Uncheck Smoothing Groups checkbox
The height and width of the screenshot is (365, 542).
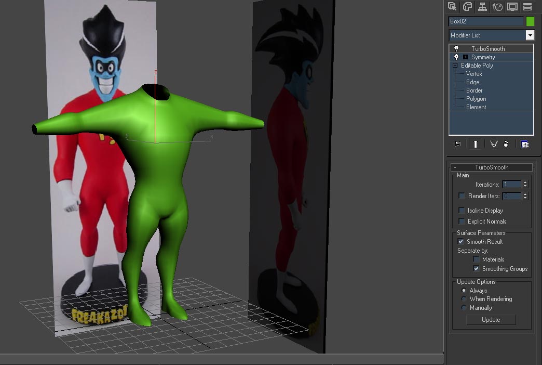pyautogui.click(x=476, y=268)
